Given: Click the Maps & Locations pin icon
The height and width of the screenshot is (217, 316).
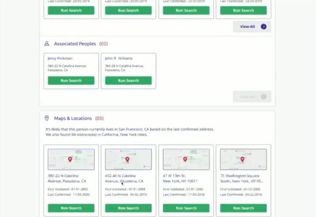Looking at the screenshot, I should (46, 118).
